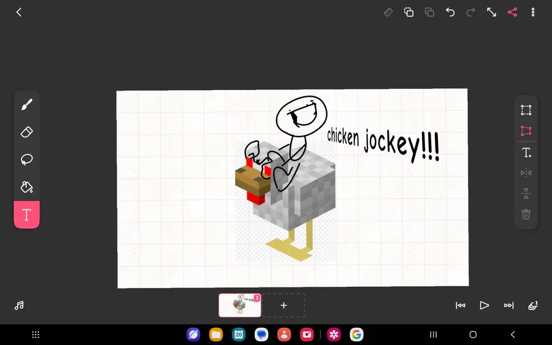Screen dimensions: 552x345
Task: Show recent apps in navigation bar
Action: click(x=434, y=335)
